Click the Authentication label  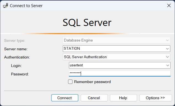coord(17,57)
